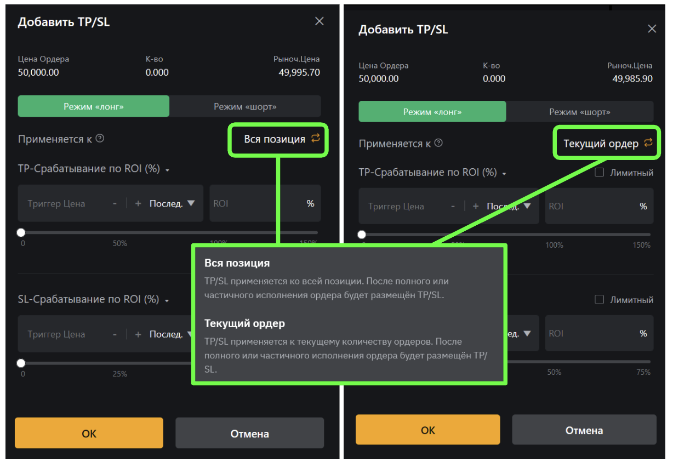Click plus stepper in left TP trigger price
This screenshot has width=673, height=468.
pos(138,203)
